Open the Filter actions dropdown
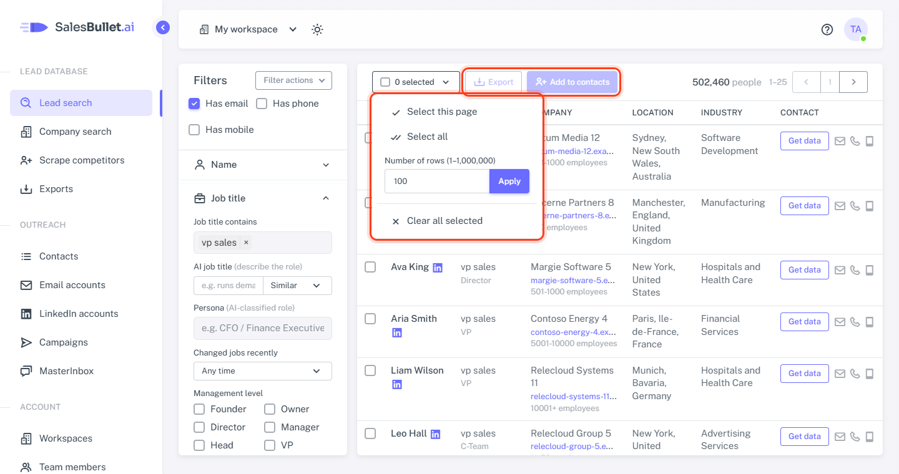 (x=293, y=80)
